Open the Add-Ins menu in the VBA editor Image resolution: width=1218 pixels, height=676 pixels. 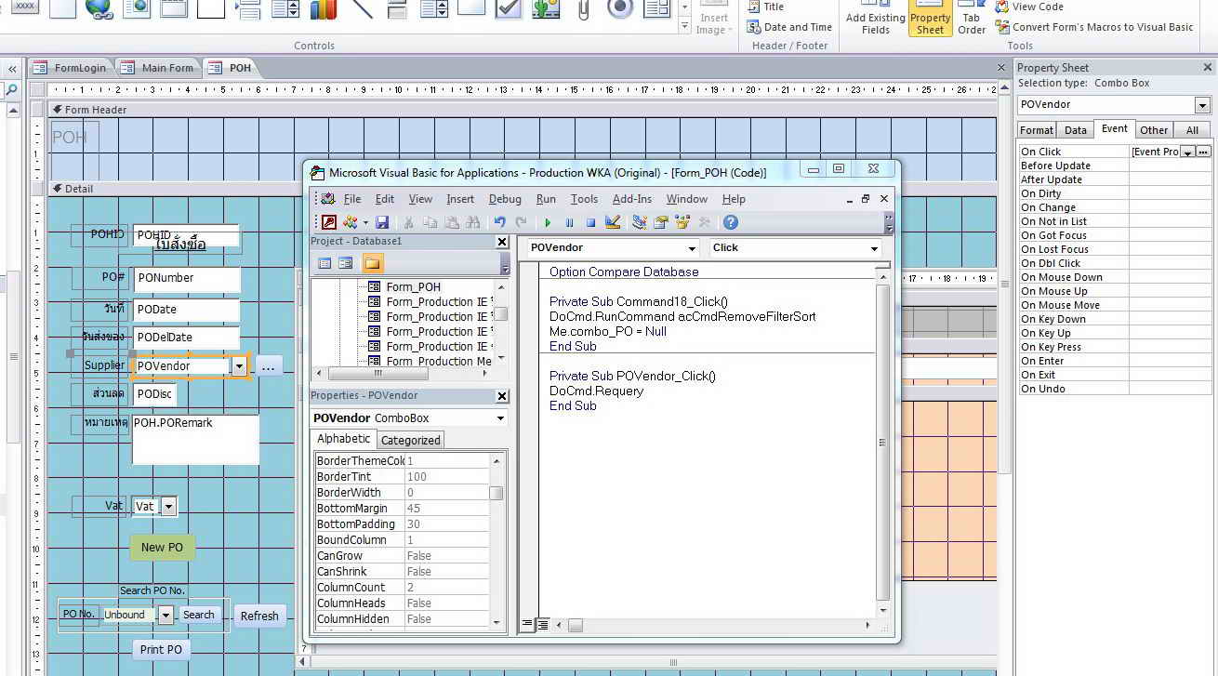click(632, 199)
